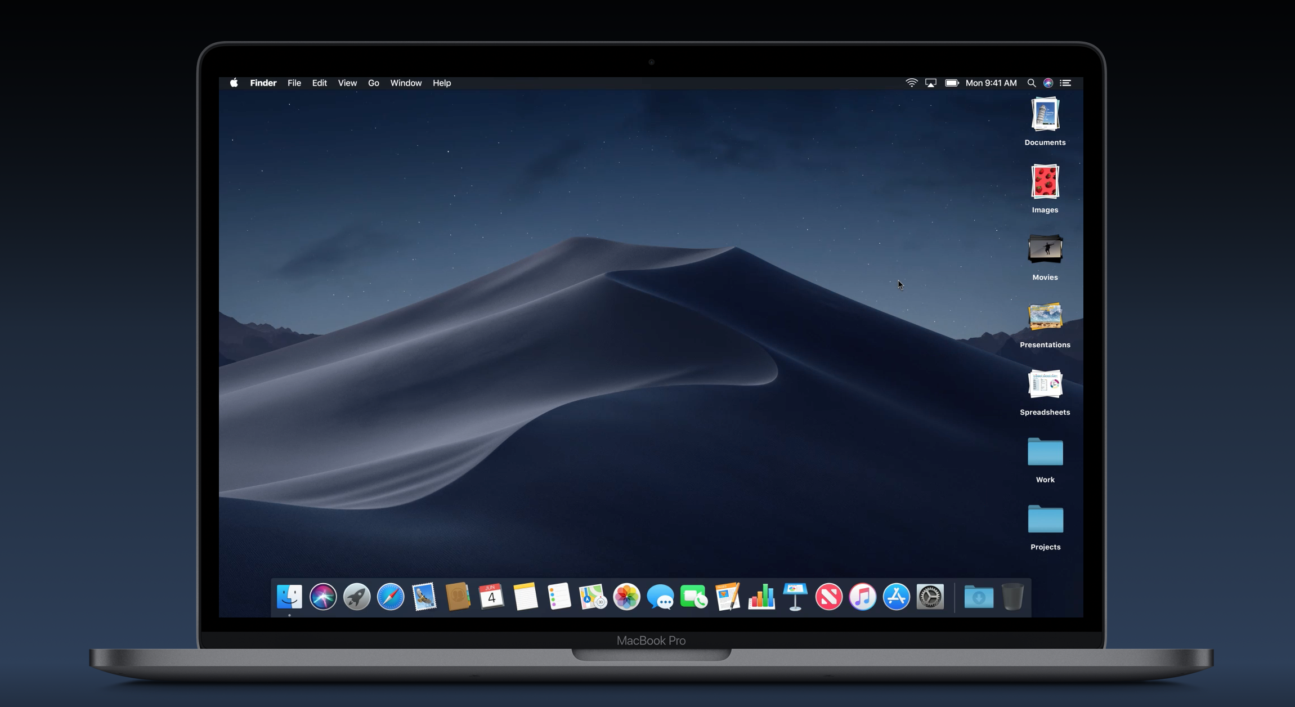Open the Apple menu
Screen dimensions: 1295x707
point(234,83)
